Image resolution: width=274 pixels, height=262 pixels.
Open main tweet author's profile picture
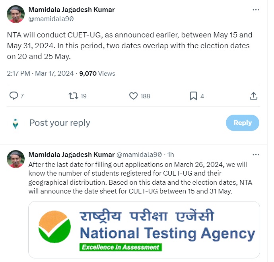16,14
